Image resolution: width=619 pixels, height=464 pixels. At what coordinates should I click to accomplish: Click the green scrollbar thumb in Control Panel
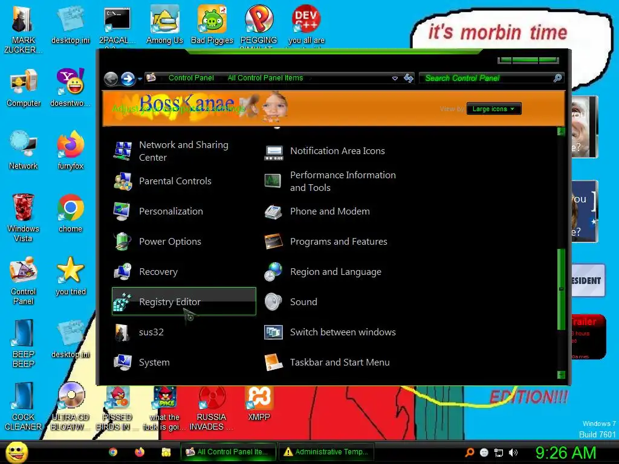click(x=561, y=289)
